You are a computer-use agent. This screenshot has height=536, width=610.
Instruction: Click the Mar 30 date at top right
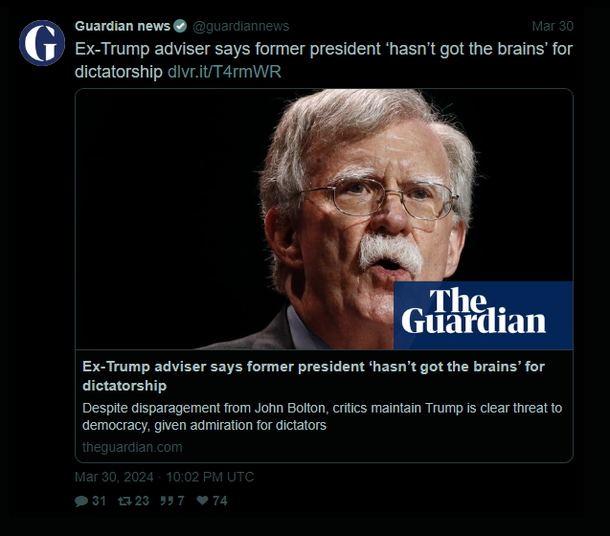[553, 26]
